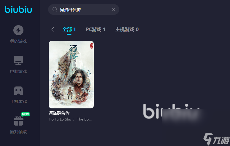Select 电脑游戏 sidebar label
The width and height of the screenshot is (230, 146).
(18, 71)
